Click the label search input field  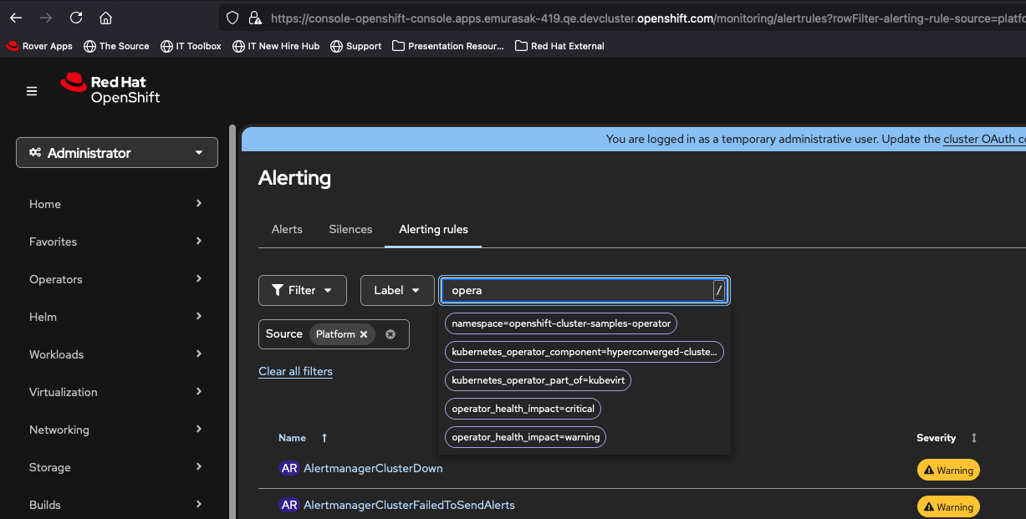[x=577, y=290]
